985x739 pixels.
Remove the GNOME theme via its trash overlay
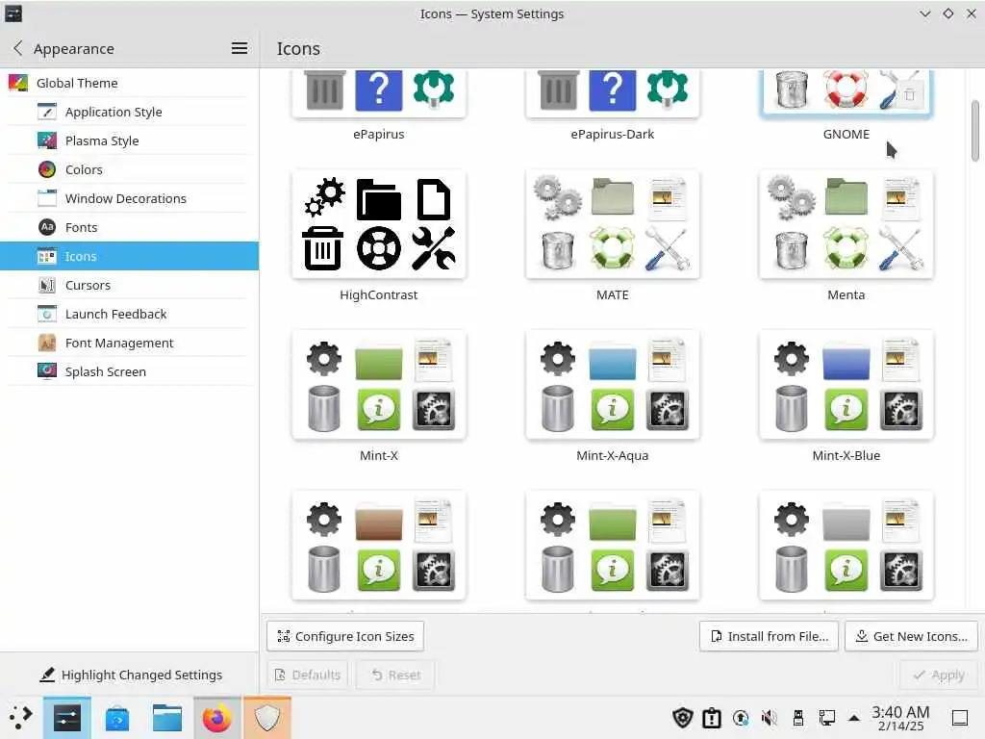tap(910, 95)
